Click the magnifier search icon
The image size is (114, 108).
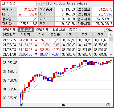point(44,3)
